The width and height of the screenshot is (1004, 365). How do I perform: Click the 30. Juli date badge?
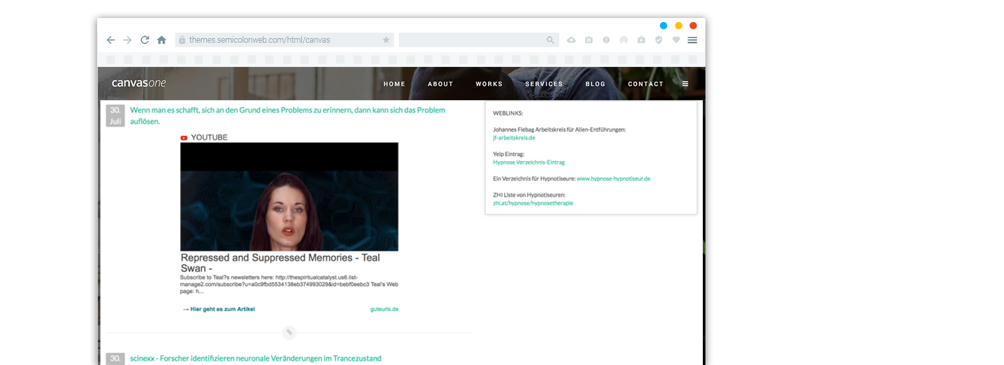(x=115, y=116)
